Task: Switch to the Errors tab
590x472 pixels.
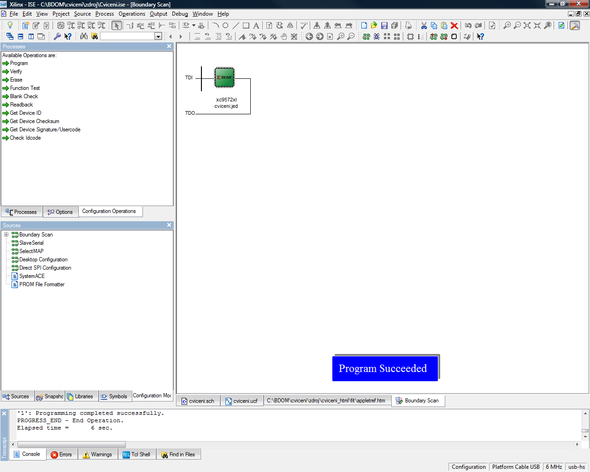Action: tap(61, 454)
